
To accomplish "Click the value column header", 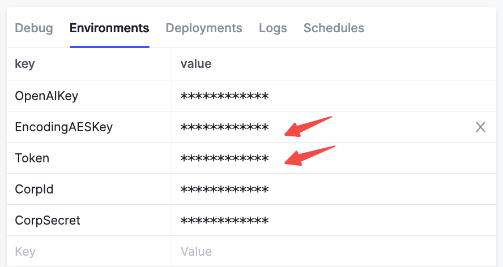I will click(x=196, y=64).
